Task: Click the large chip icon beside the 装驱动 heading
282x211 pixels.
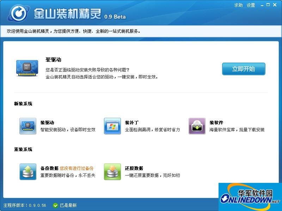Action: tap(27, 68)
